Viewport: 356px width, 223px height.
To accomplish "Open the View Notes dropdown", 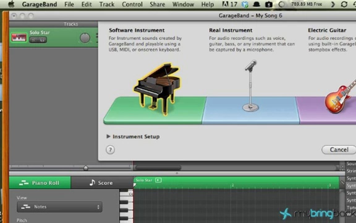I will (59, 207).
